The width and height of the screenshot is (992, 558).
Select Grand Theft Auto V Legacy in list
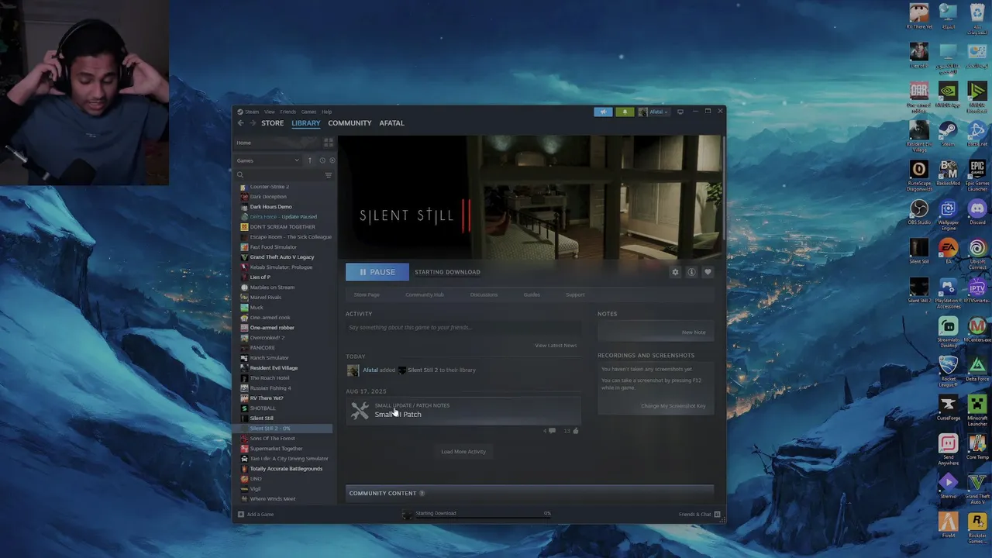click(281, 257)
